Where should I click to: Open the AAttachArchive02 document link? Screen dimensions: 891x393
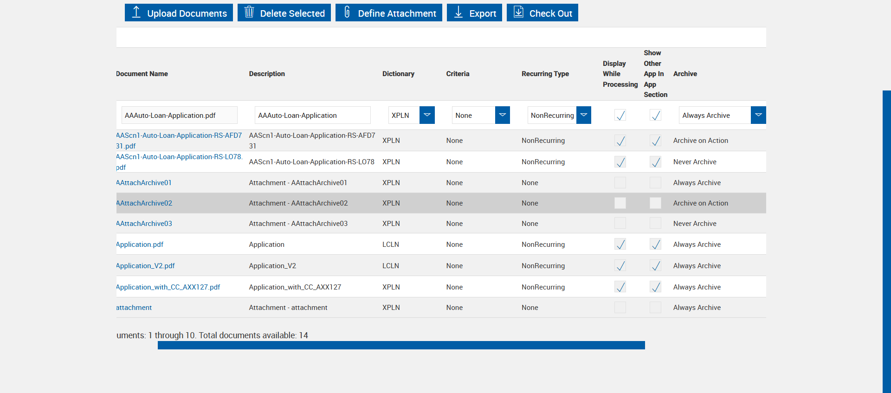[x=144, y=203]
